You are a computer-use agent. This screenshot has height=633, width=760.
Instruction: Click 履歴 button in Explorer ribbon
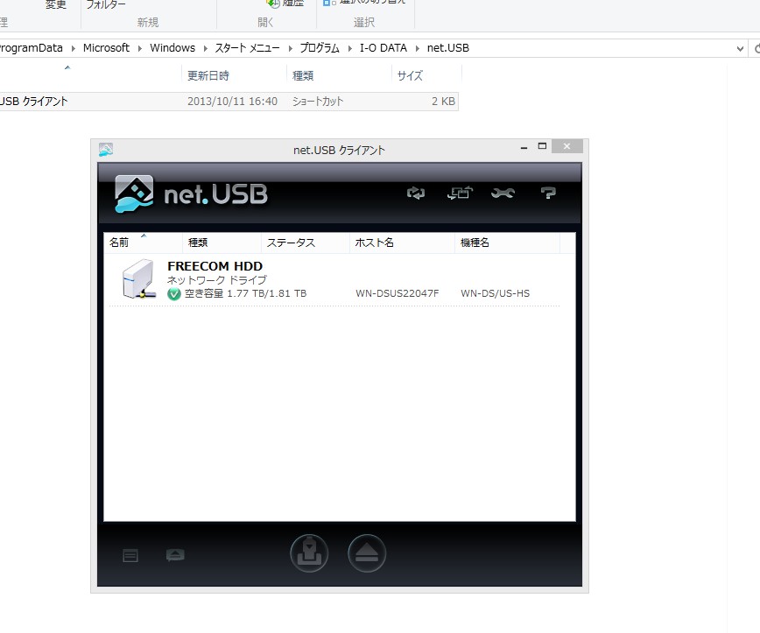click(x=286, y=4)
